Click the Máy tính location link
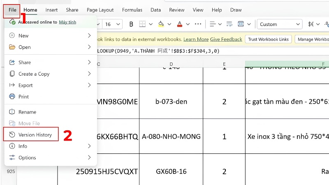Viewport: 329px width, 185px height. (67, 22)
